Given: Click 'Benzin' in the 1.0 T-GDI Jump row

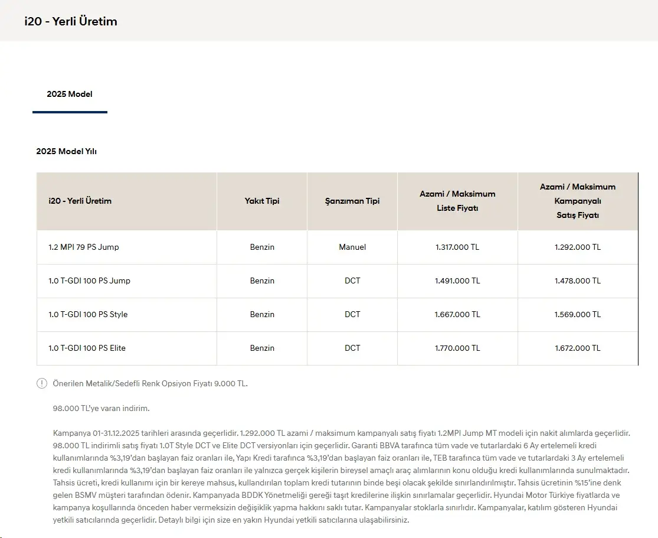Looking at the screenshot, I should 262,281.
